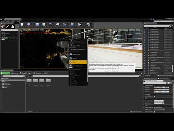Click the Launch toolbar button

(88, 25)
